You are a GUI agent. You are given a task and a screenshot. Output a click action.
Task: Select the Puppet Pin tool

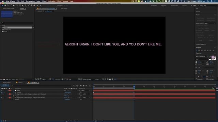[x=41, y=5]
